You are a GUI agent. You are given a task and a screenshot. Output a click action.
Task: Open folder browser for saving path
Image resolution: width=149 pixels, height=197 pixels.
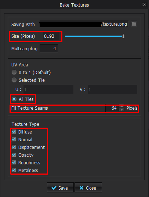click(x=134, y=24)
